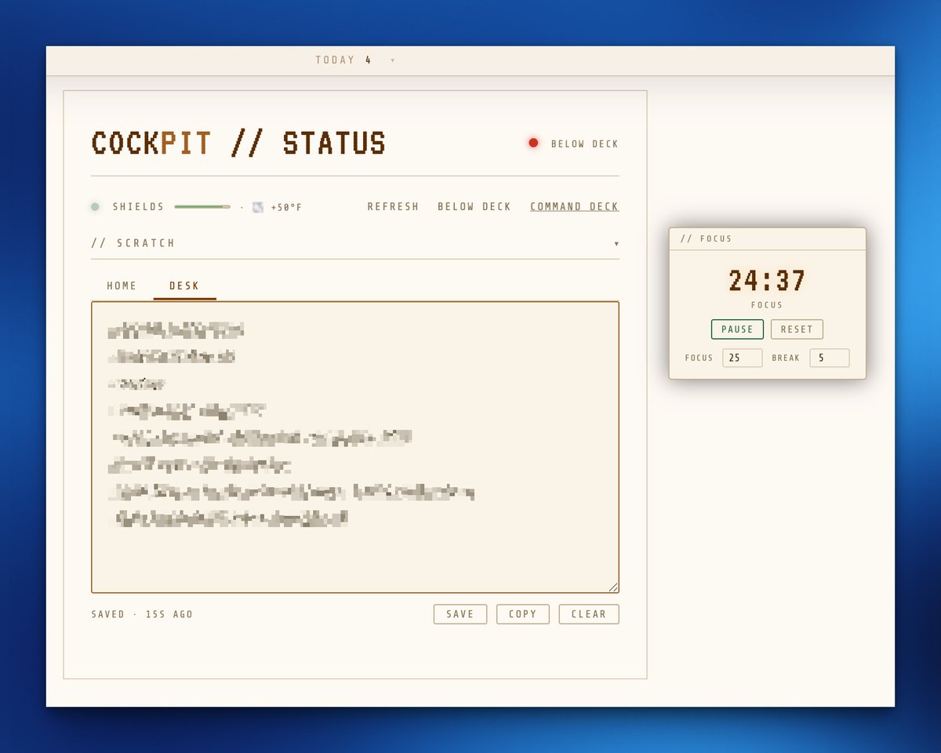Click the weather icon next to +50°F
941x753 pixels.
pyautogui.click(x=258, y=206)
